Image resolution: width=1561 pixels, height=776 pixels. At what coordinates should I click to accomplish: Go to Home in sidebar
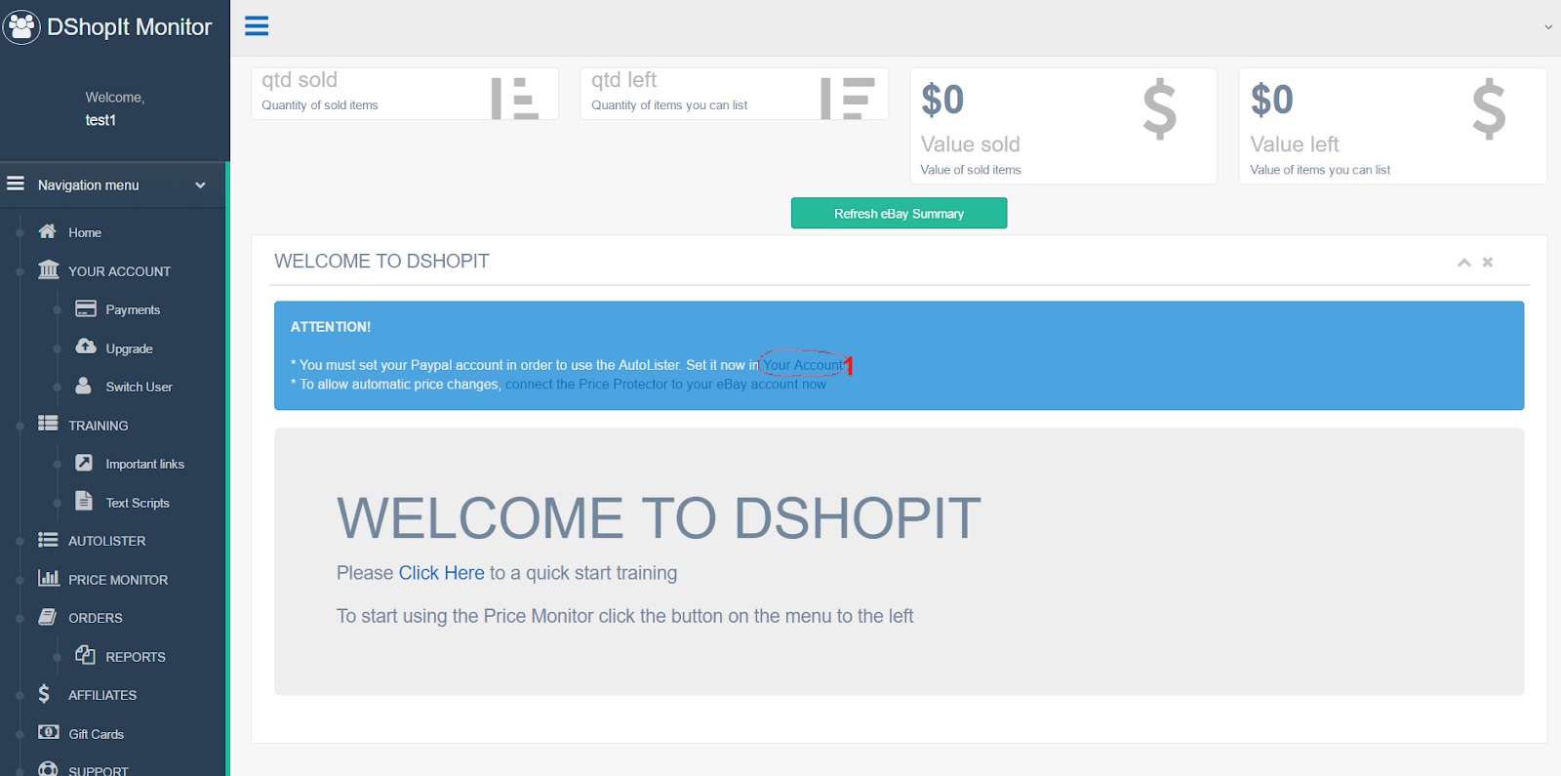[85, 232]
